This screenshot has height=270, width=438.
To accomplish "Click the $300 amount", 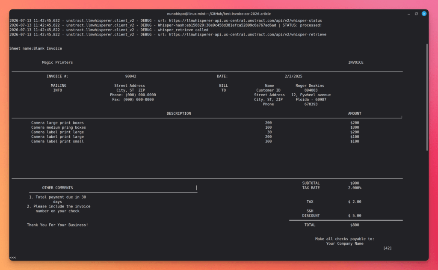I will click(x=355, y=128).
